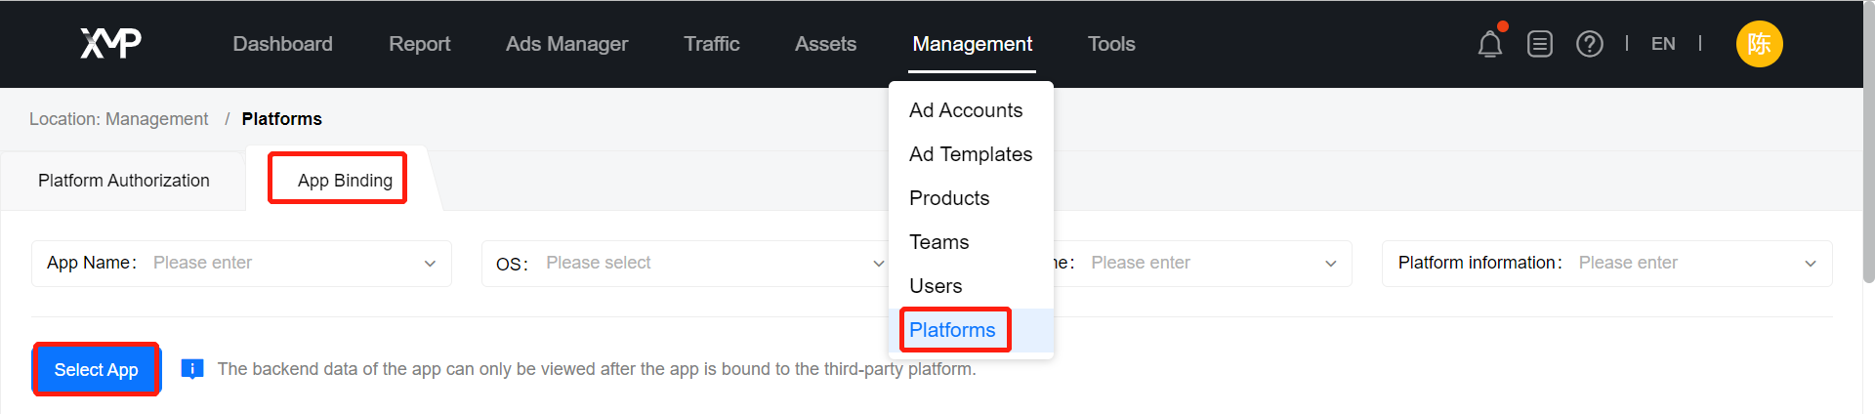Switch to the App Binding tab
The width and height of the screenshot is (1875, 414).
point(345,181)
